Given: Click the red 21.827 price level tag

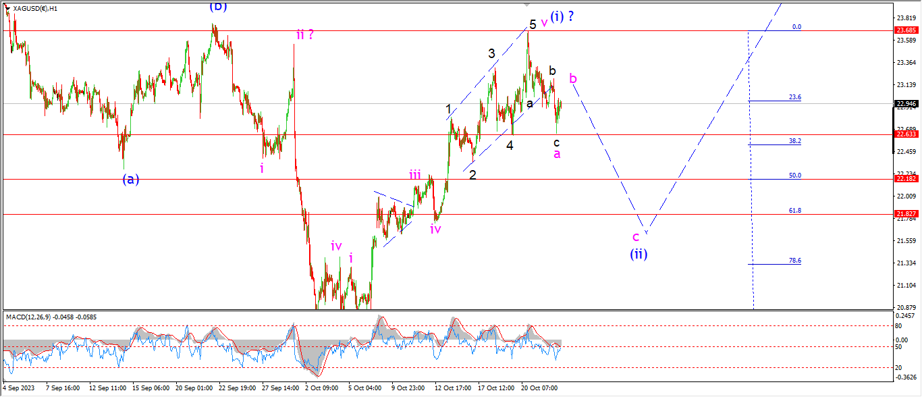Looking at the screenshot, I should click(x=904, y=214).
